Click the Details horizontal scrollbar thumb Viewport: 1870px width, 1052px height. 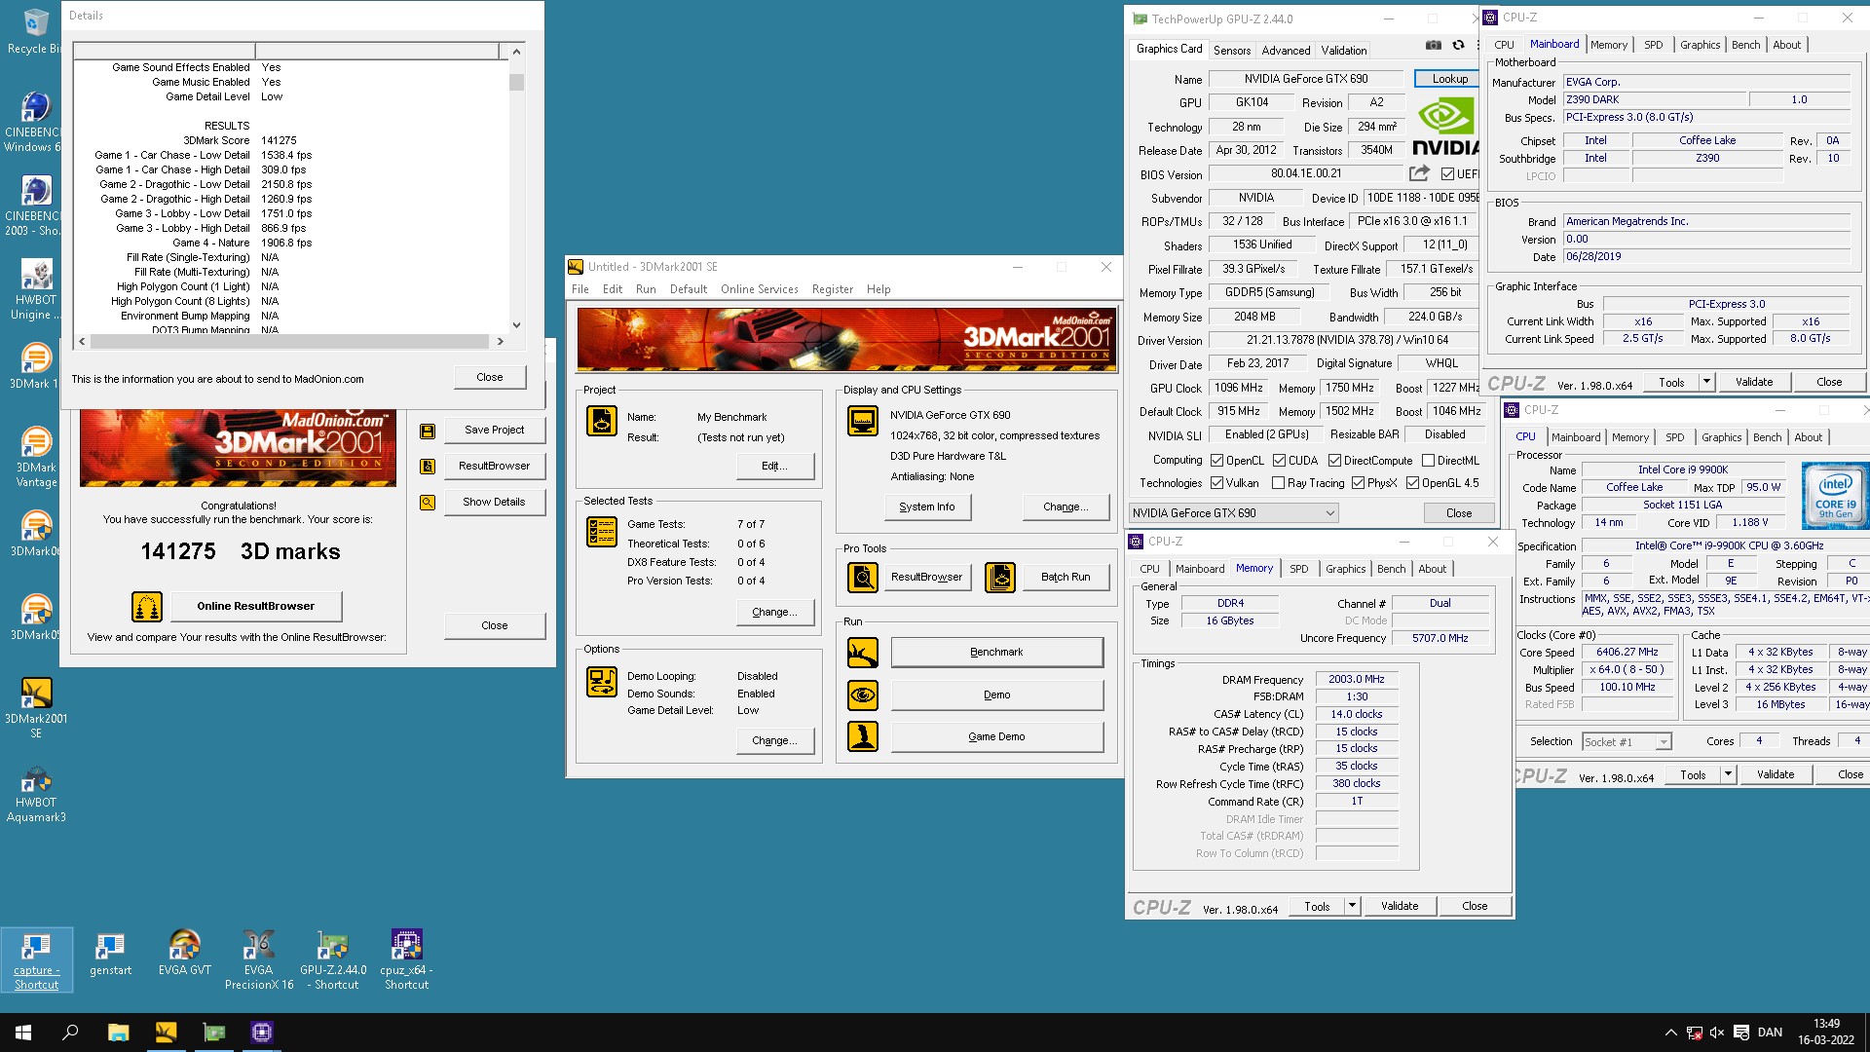pyautogui.click(x=289, y=342)
